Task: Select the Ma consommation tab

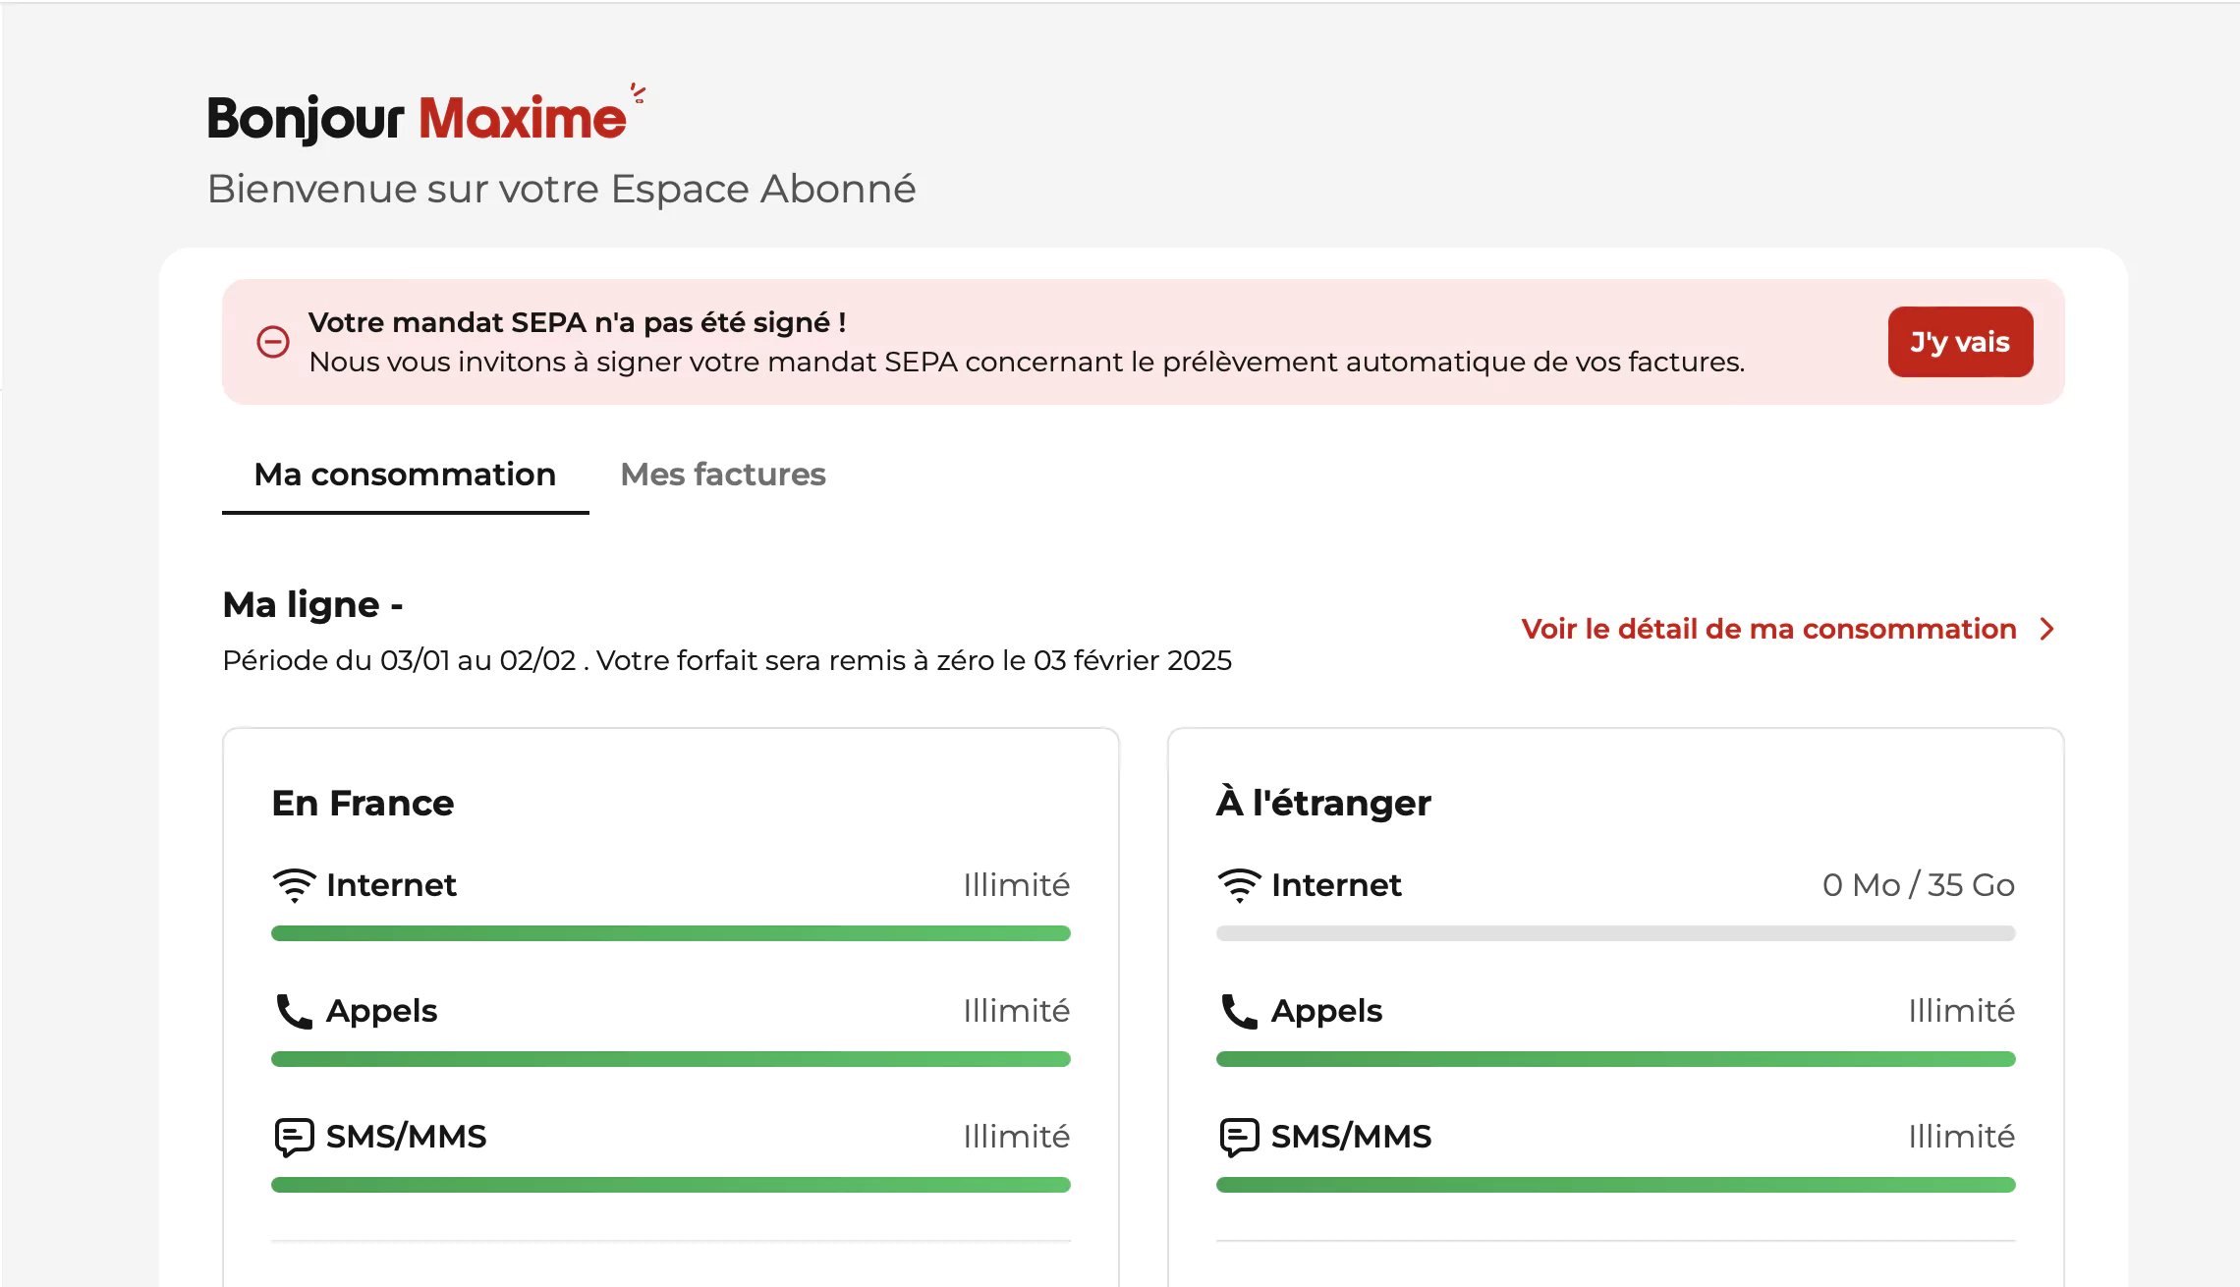Action: click(405, 475)
